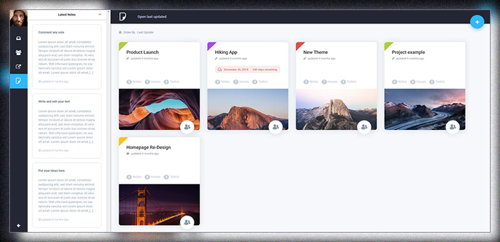
Task: Click the members icon on Project example card
Action: click(452, 127)
